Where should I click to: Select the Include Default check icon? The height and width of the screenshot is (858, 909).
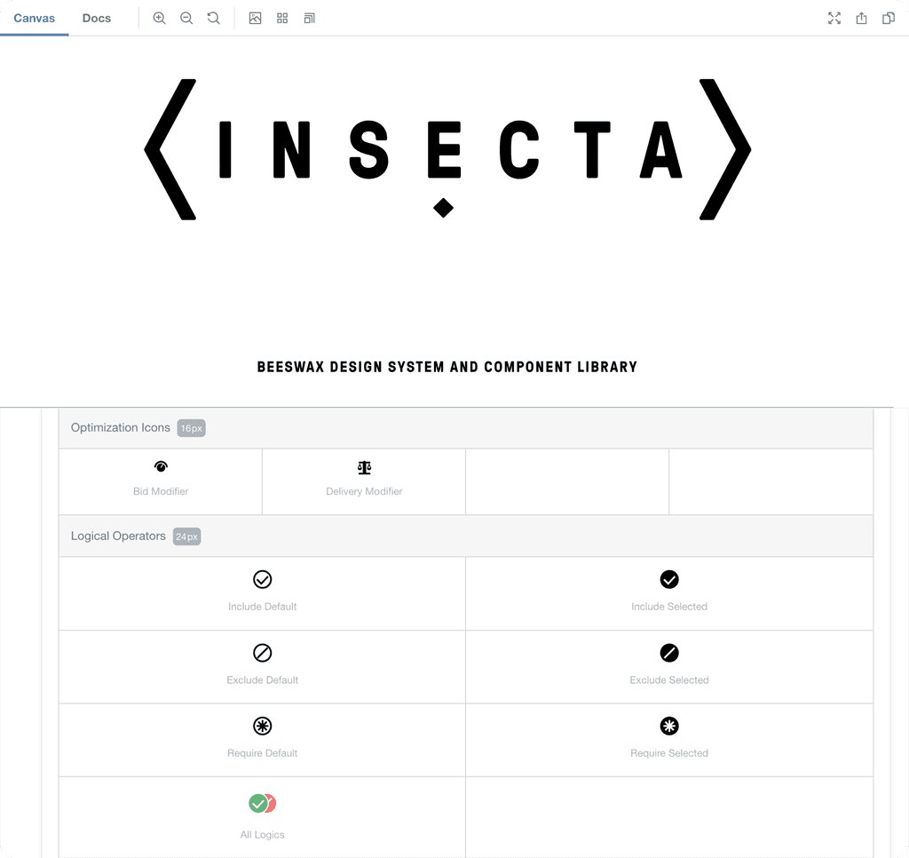point(263,579)
